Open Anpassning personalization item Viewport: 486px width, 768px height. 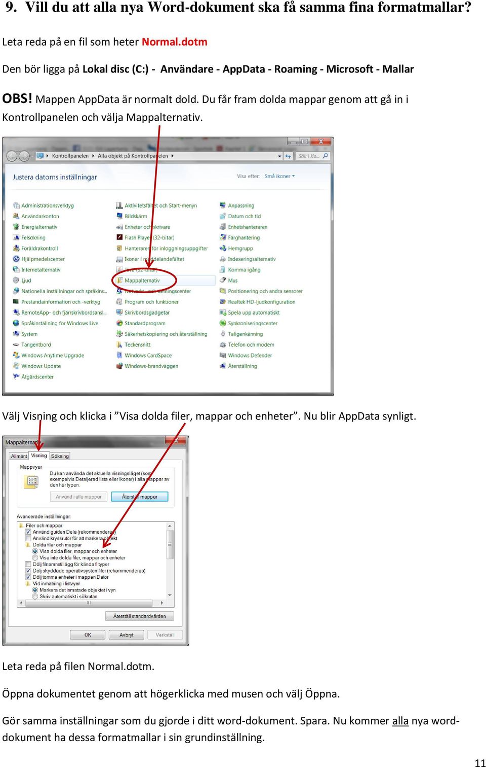237,205
